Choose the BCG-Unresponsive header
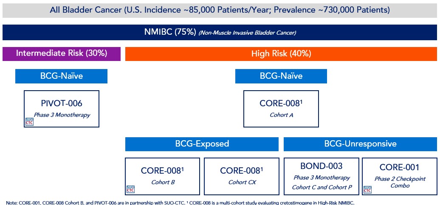Screen dimensions: 440x205 (x=360, y=144)
